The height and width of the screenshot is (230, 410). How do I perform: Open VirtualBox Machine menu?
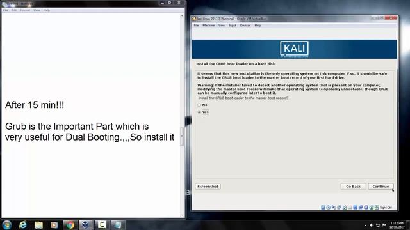(x=208, y=26)
